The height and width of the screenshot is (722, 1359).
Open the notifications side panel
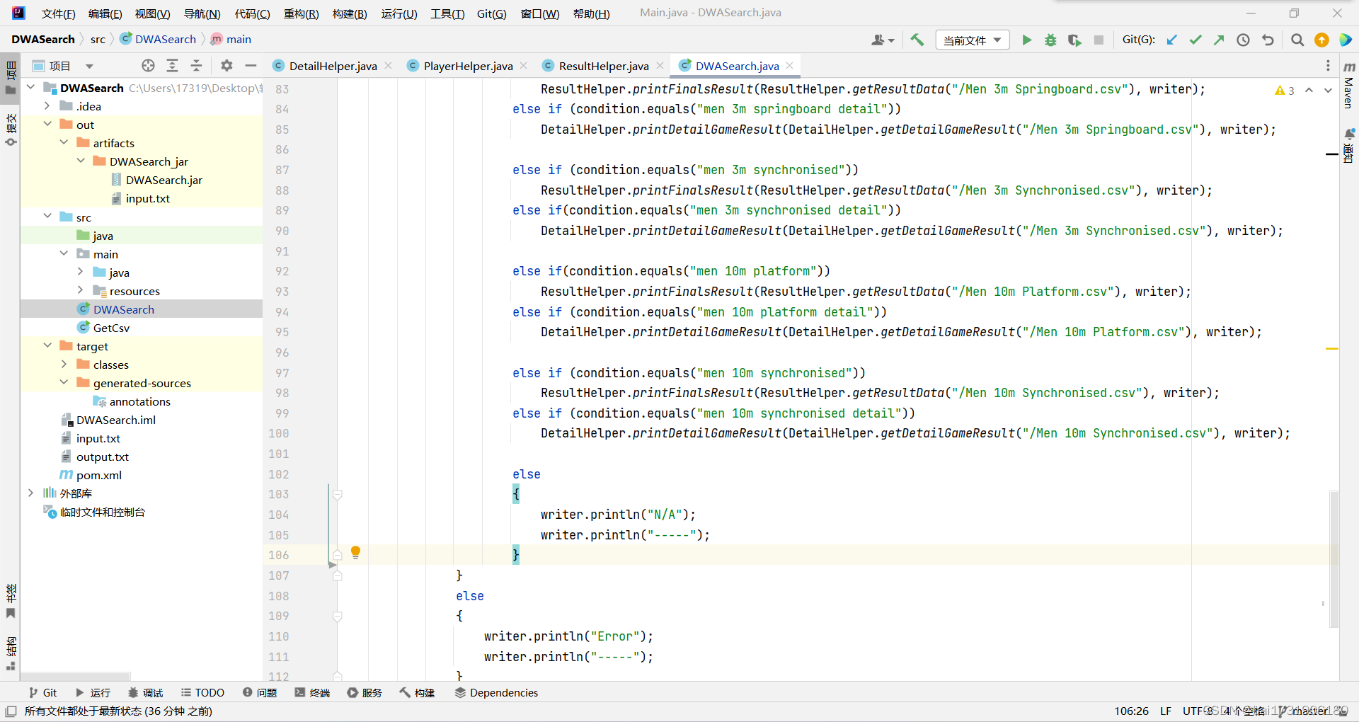[x=1349, y=147]
